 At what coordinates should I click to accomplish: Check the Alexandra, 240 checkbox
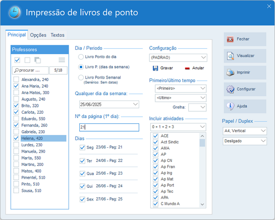(16, 80)
